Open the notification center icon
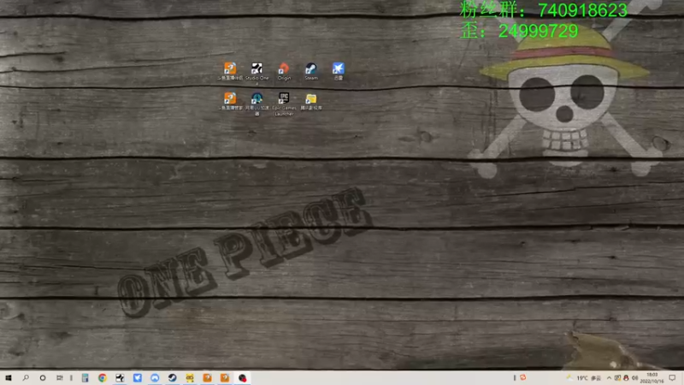Viewport: 684px width, 385px height. pyautogui.click(x=672, y=378)
